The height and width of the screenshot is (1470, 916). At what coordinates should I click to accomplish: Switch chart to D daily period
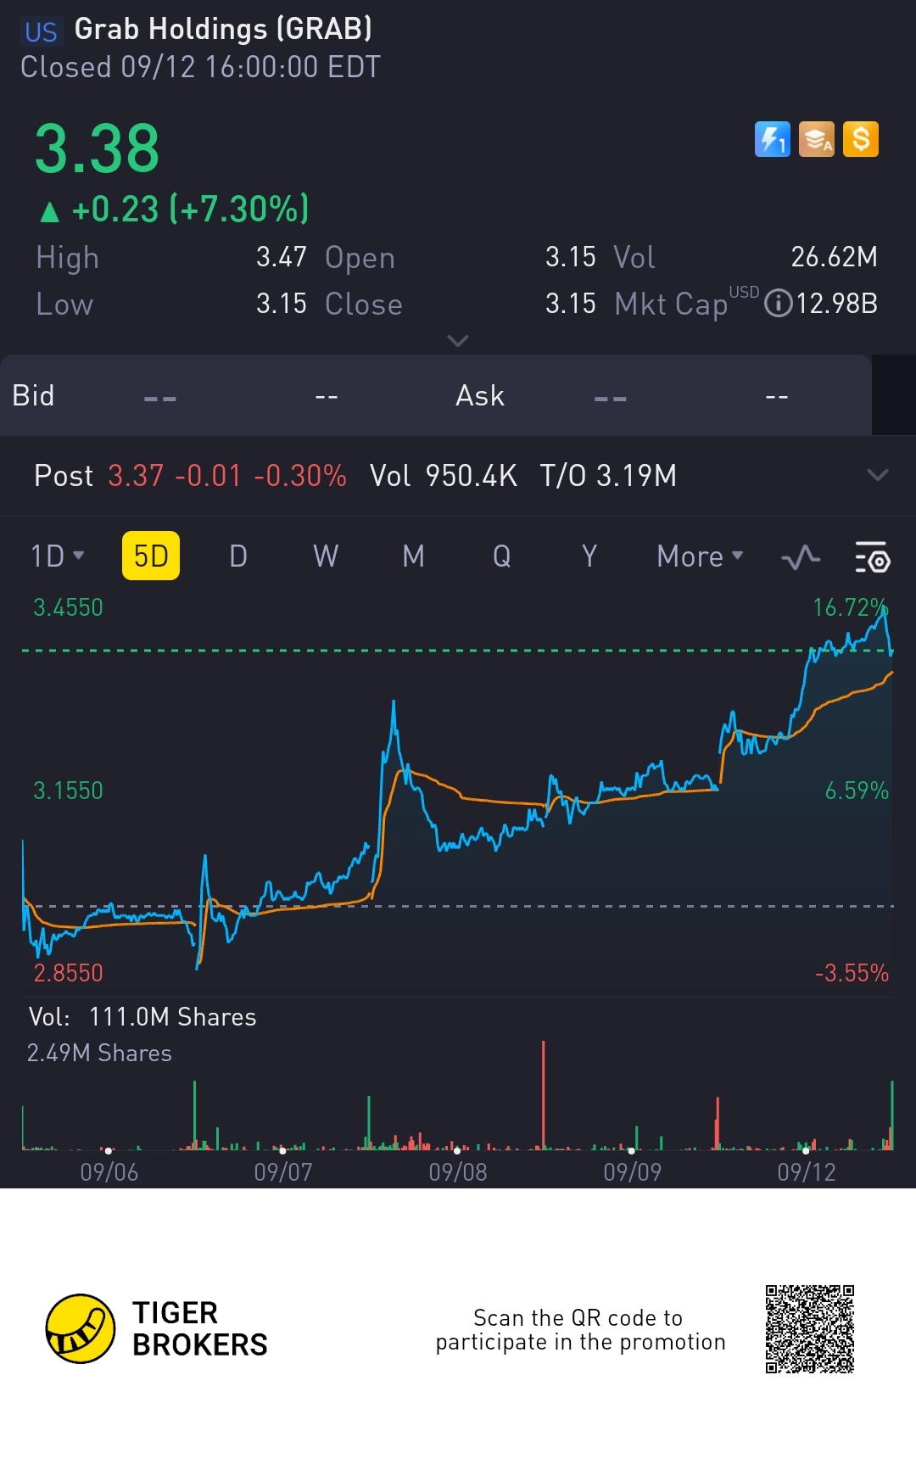[x=238, y=556]
